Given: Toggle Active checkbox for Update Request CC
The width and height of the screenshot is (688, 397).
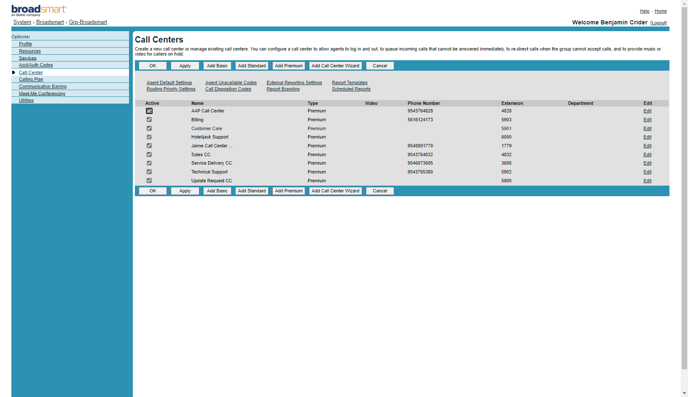Looking at the screenshot, I should tap(149, 181).
